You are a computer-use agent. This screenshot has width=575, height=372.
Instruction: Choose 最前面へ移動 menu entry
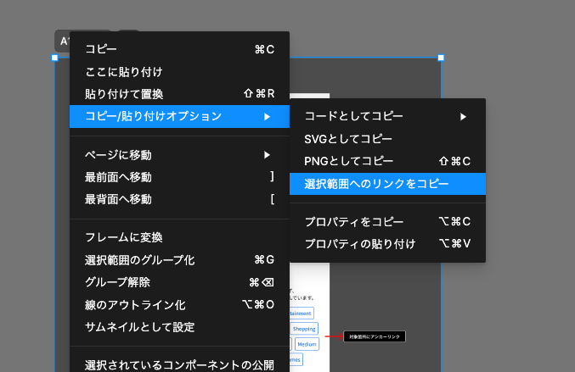click(179, 177)
